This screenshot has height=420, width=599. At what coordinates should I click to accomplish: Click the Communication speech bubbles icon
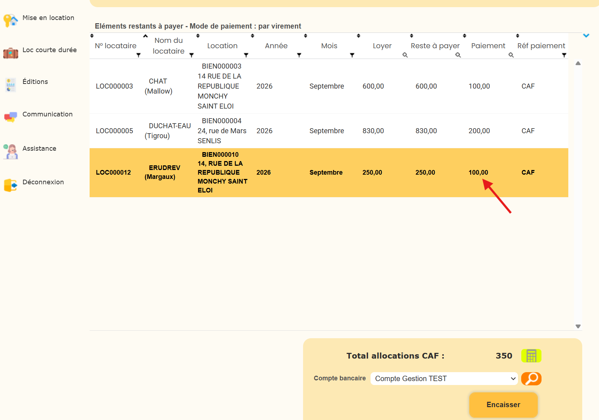tap(10, 117)
